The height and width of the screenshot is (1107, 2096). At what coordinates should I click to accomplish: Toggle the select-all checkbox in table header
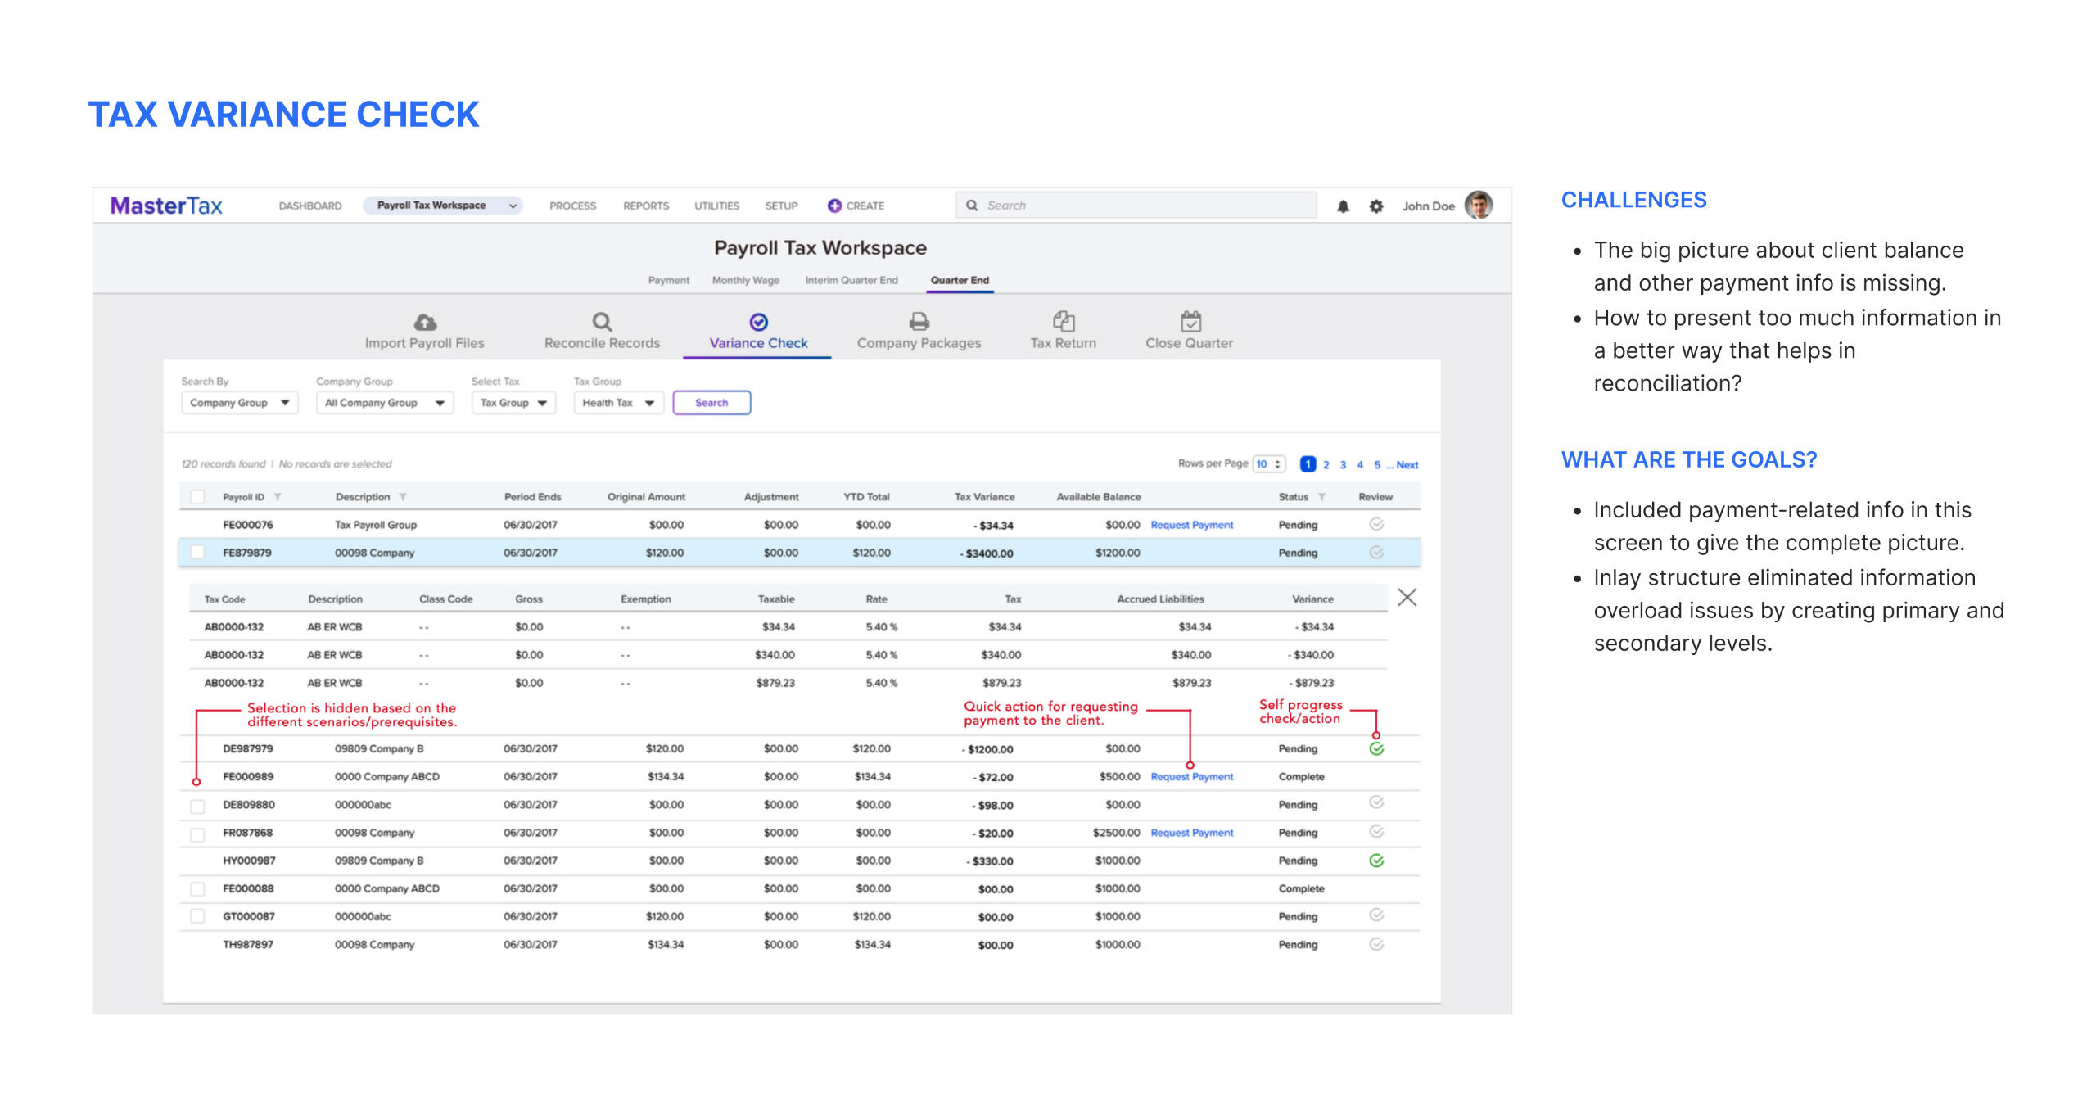pyautogui.click(x=197, y=497)
